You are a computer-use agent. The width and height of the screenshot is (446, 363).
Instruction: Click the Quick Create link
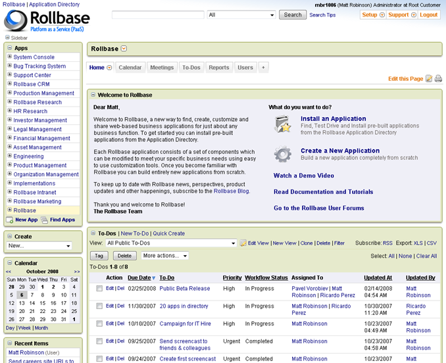[168, 233]
